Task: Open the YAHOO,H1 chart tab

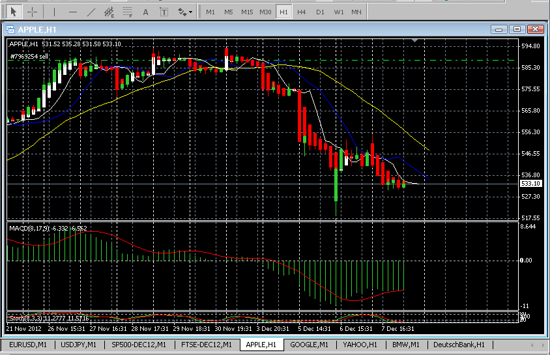Action: click(x=360, y=345)
